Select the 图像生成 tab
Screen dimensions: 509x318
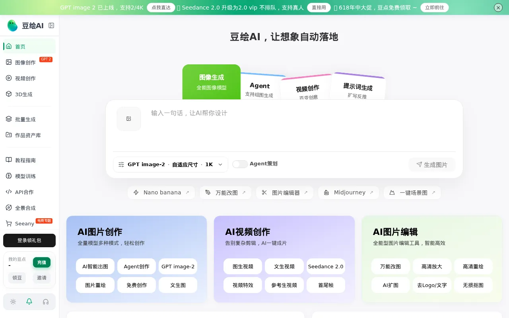click(x=212, y=82)
